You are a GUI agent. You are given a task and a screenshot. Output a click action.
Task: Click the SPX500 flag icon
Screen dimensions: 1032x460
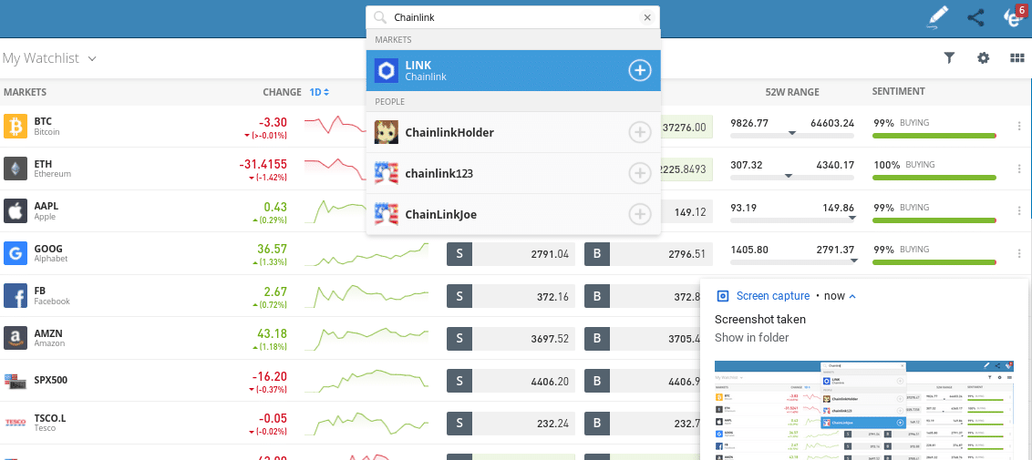click(15, 380)
